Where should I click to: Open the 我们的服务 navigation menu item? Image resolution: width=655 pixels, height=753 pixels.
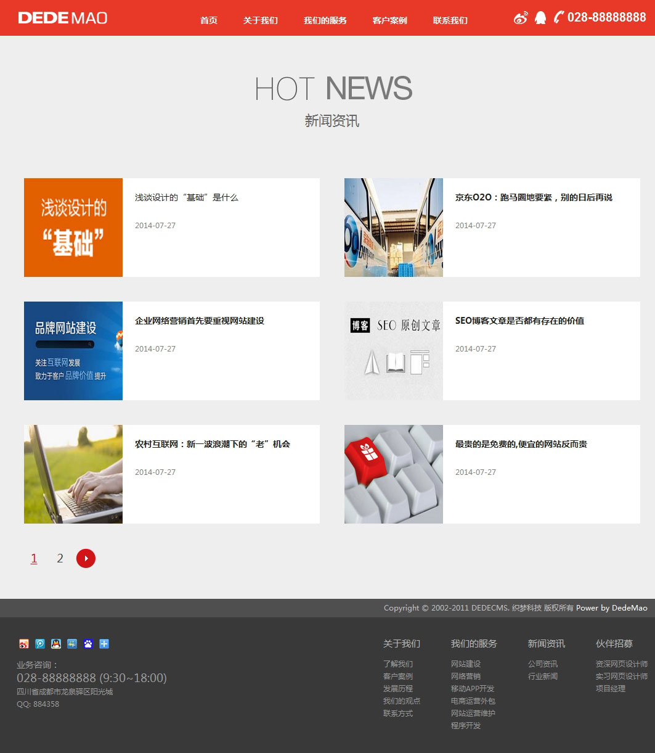click(325, 20)
